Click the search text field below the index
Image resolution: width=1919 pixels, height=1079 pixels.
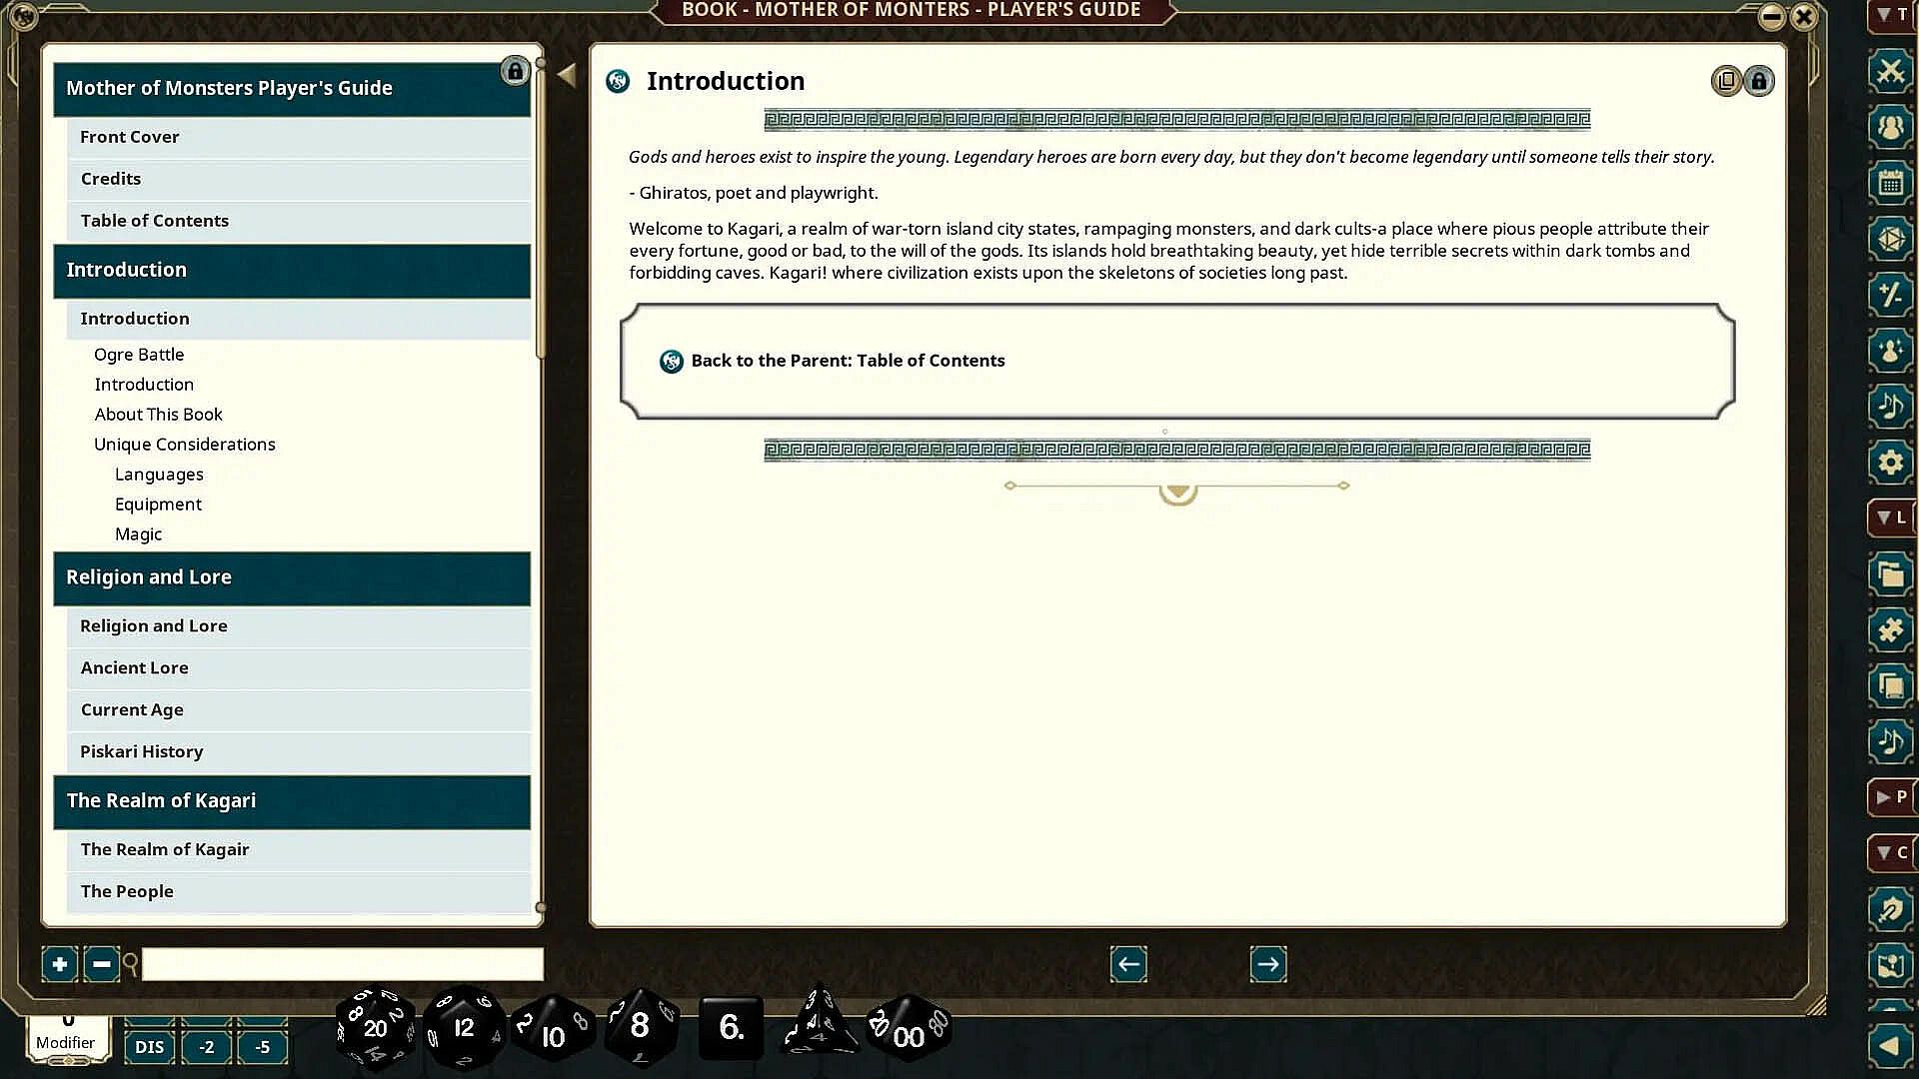(x=342, y=964)
